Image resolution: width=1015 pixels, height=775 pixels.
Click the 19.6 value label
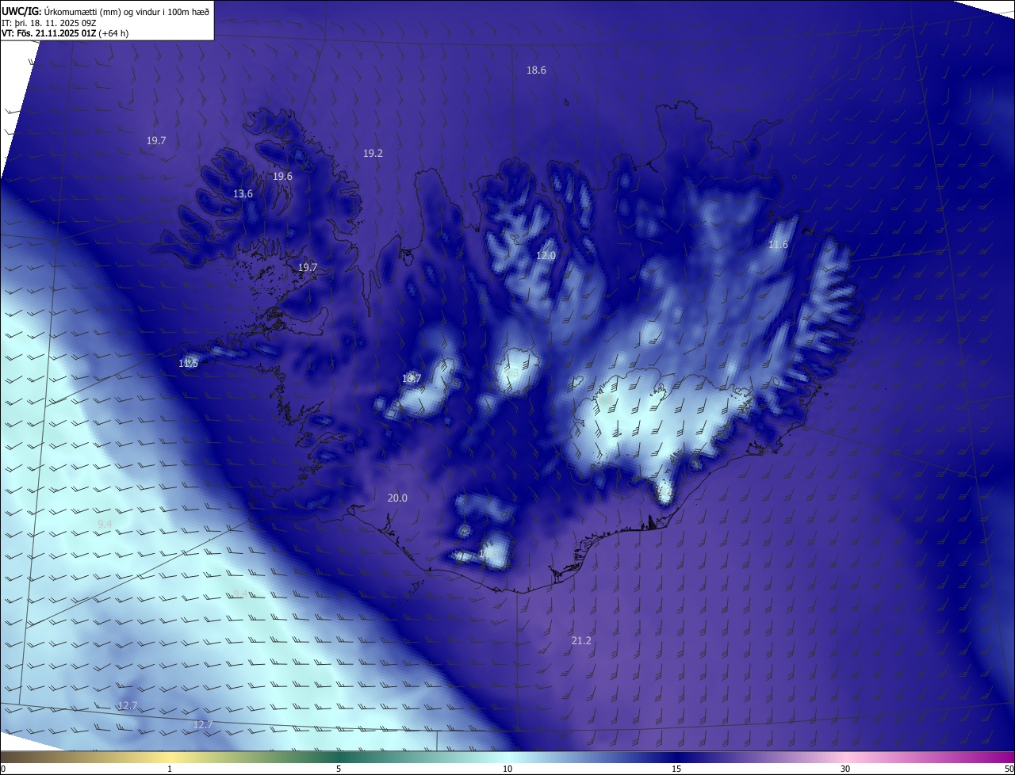pos(283,177)
